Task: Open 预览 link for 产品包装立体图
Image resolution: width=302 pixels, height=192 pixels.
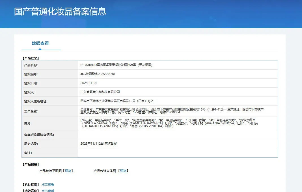Action: point(123,171)
